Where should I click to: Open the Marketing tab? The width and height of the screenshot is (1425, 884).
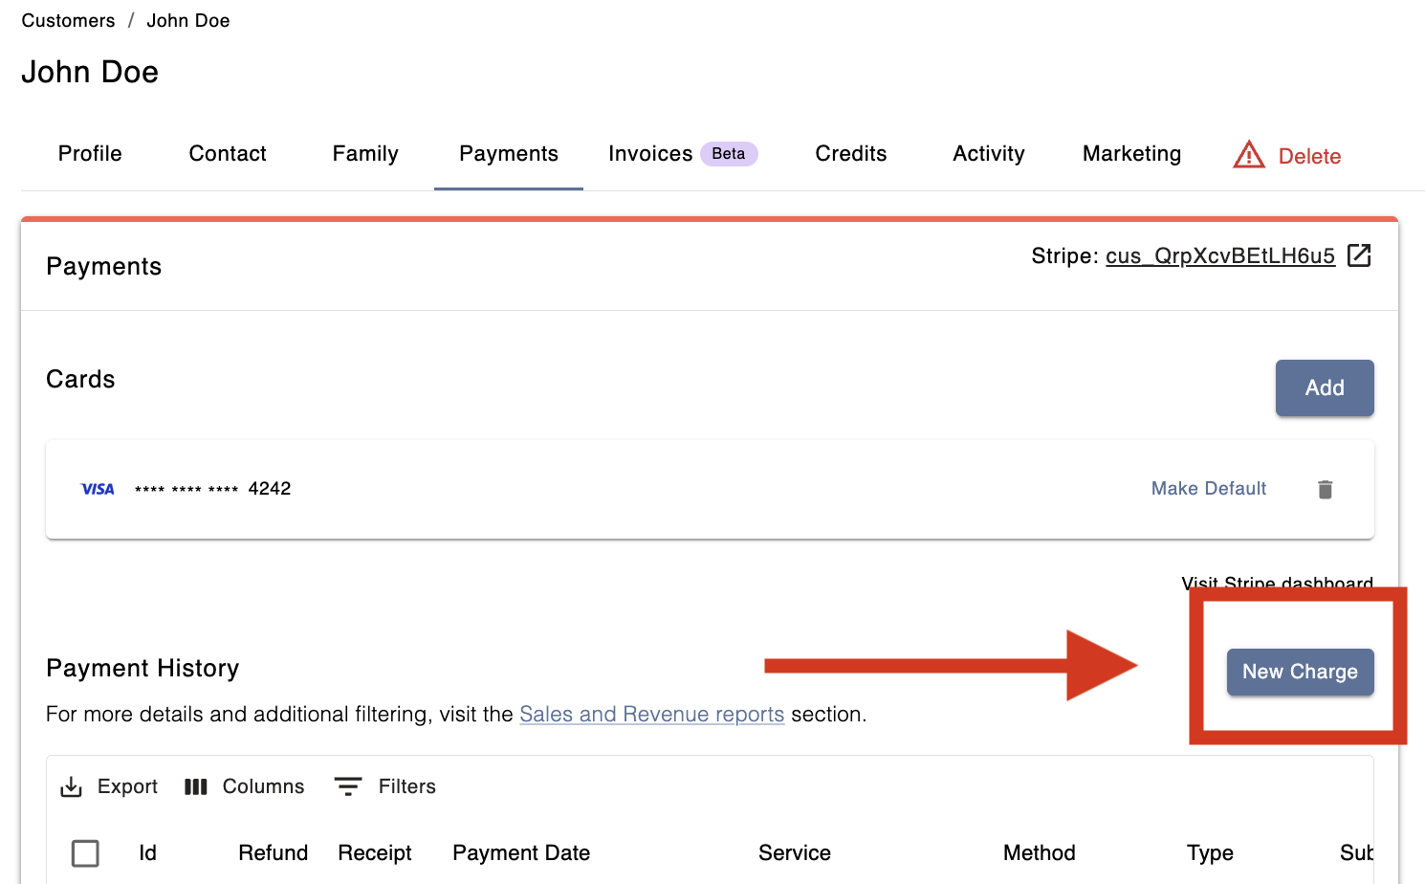[x=1132, y=154]
